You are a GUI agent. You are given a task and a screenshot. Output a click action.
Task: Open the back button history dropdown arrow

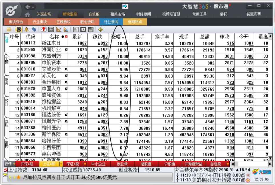(x=33, y=7)
